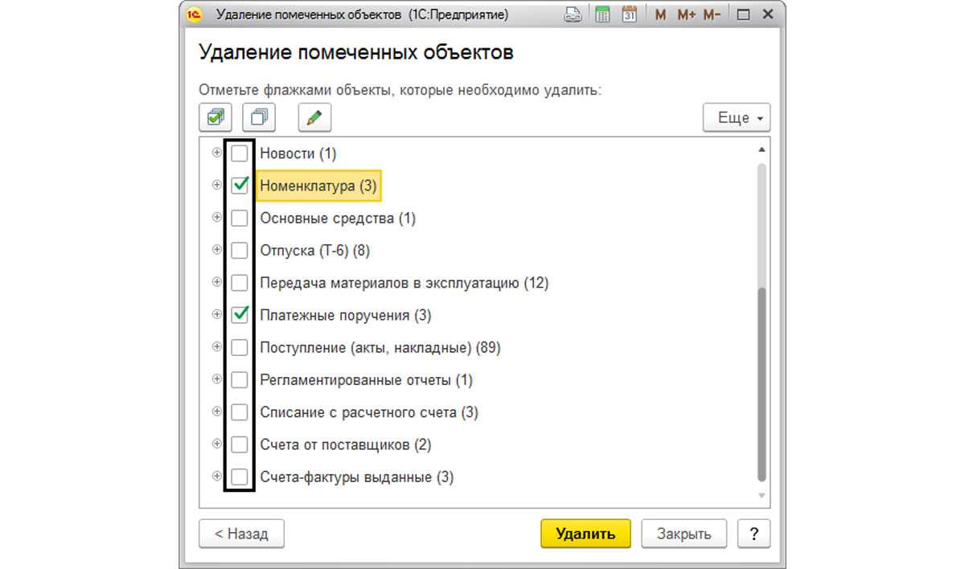Viewport: 965px width, 569px height.
Task: Click the M- memory subtract button
Action: [x=712, y=14]
